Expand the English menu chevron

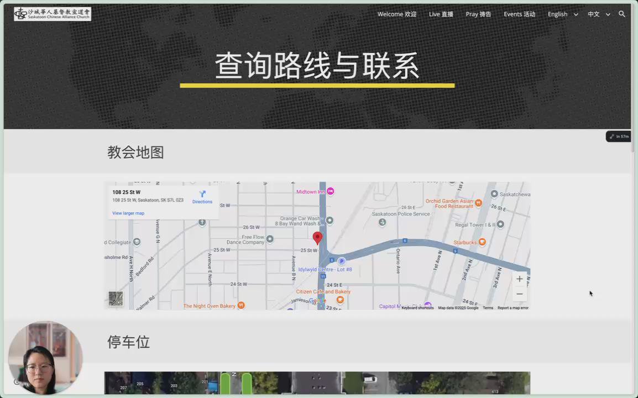576,14
